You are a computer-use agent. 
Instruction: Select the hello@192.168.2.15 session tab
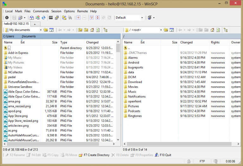coord(16,24)
